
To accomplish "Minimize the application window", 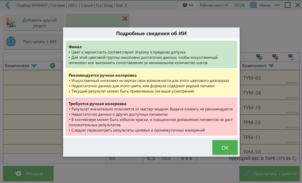I will pyautogui.click(x=278, y=5).
